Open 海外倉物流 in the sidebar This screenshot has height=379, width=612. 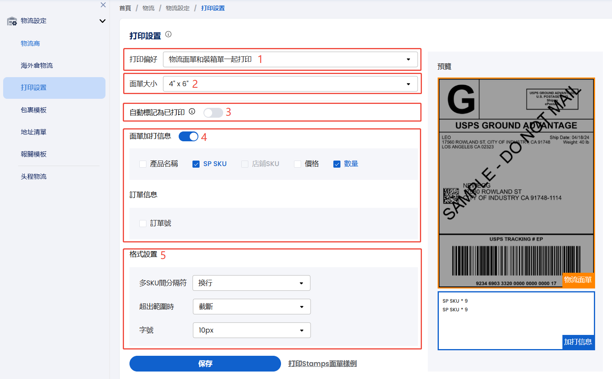(x=37, y=65)
